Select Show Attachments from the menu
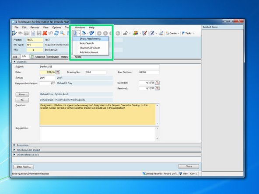 (x=91, y=38)
